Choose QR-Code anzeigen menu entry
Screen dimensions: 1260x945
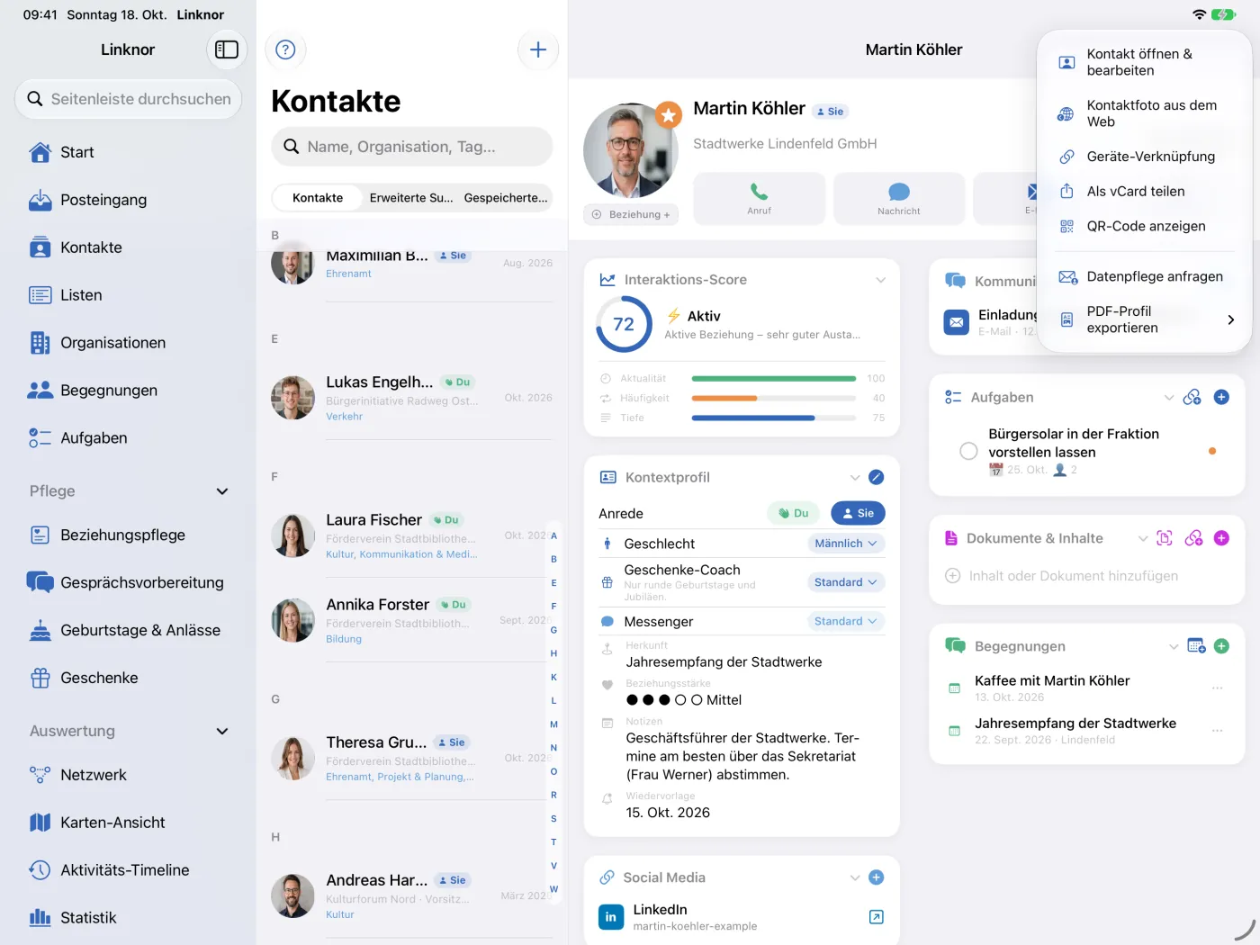tap(1144, 226)
